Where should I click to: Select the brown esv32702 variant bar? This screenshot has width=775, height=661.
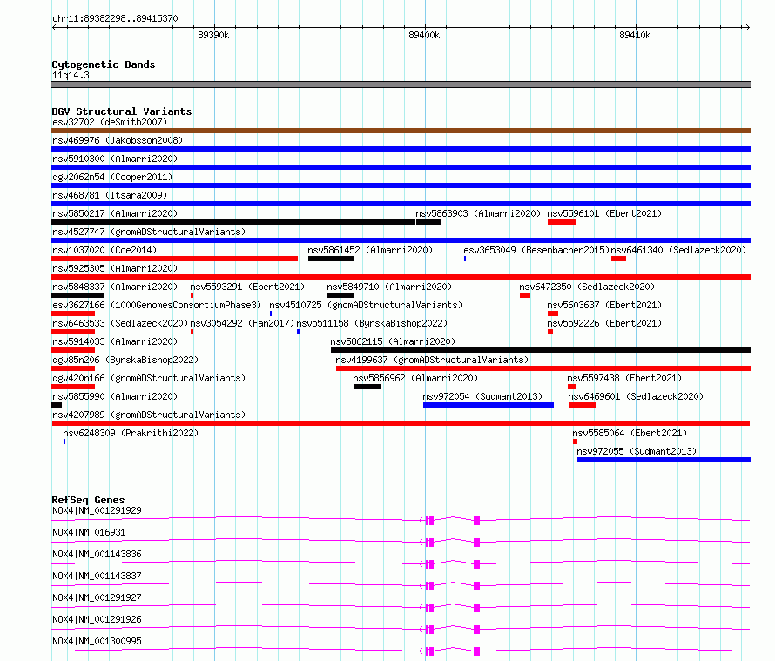pyautogui.click(x=401, y=131)
